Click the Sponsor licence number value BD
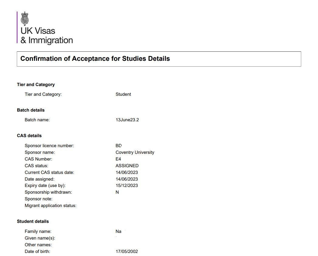318x256 pixels. point(119,146)
